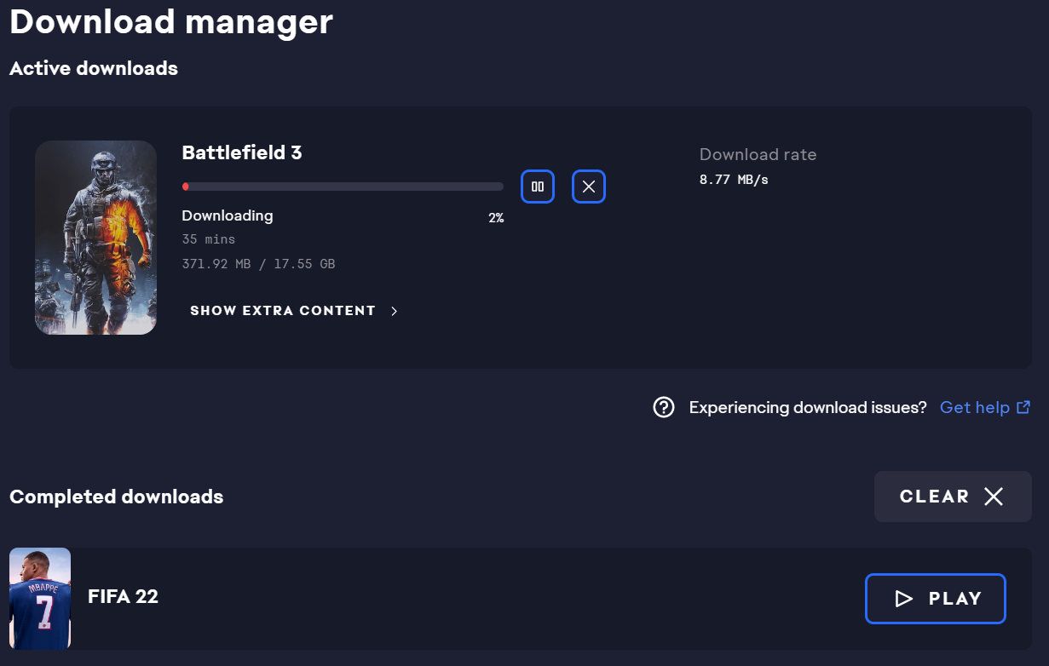Open the Battlefield 3 cover art
This screenshot has height=666, width=1049.
[x=95, y=238]
